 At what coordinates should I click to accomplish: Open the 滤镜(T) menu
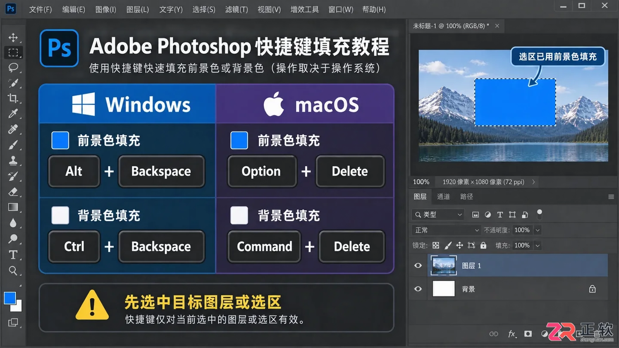(x=236, y=9)
